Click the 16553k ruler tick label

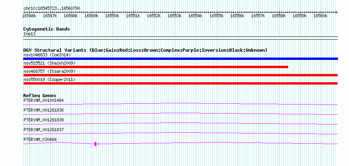click(175, 16)
